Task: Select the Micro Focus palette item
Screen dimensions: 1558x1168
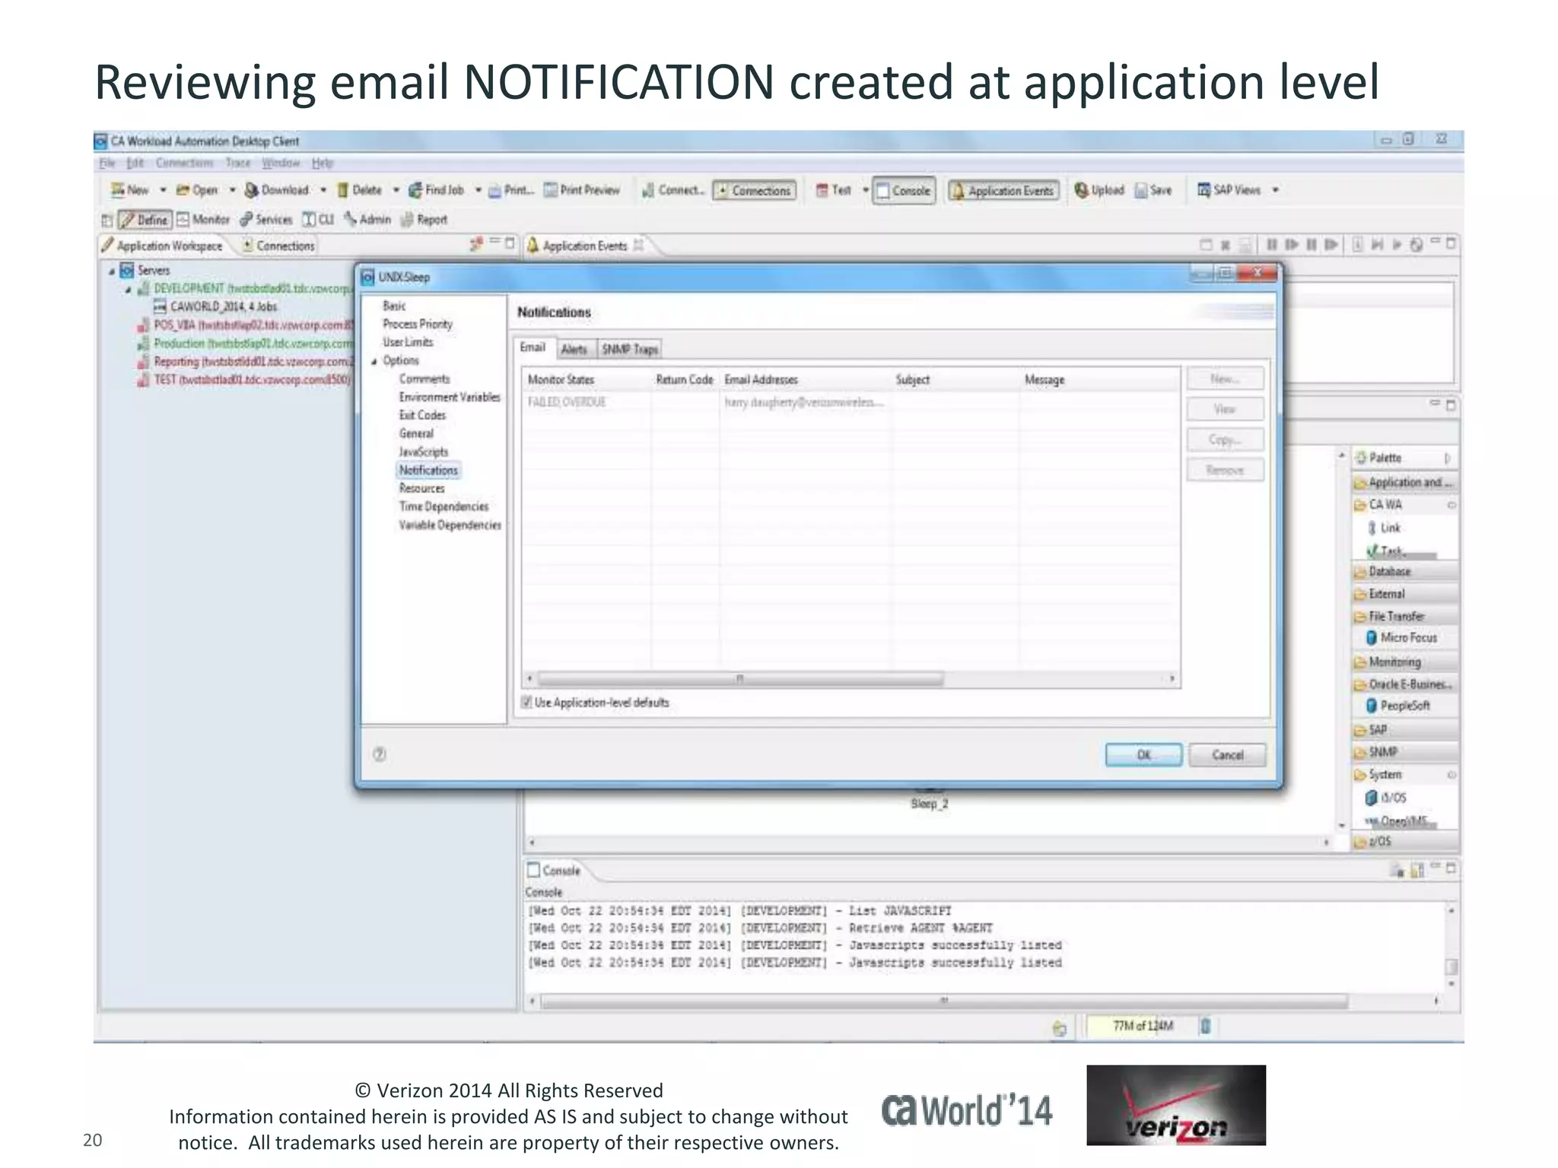Action: (1401, 638)
